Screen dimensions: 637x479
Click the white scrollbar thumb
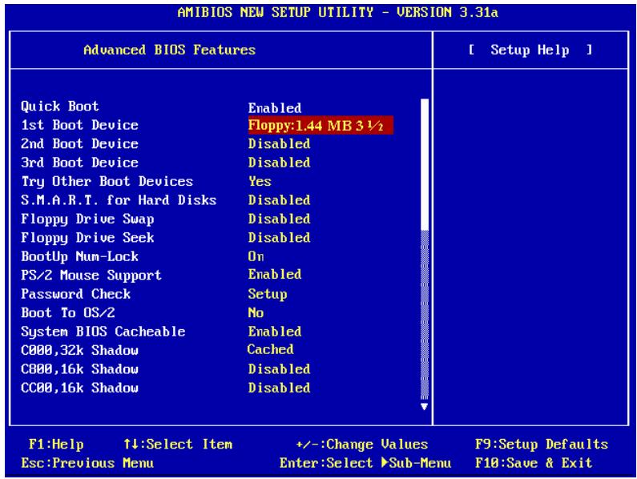(x=425, y=164)
